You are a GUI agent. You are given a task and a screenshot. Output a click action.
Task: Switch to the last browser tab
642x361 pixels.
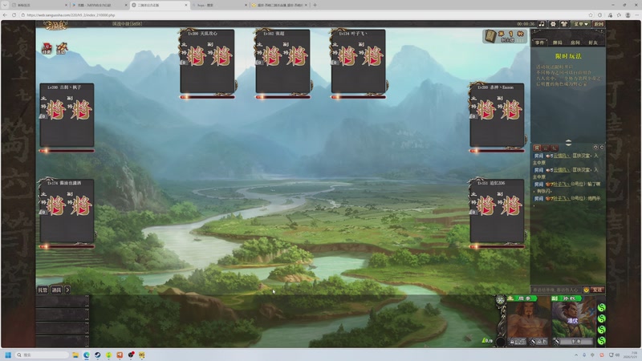coord(279,5)
